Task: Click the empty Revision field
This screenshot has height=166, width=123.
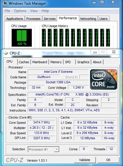Action: 109,105
